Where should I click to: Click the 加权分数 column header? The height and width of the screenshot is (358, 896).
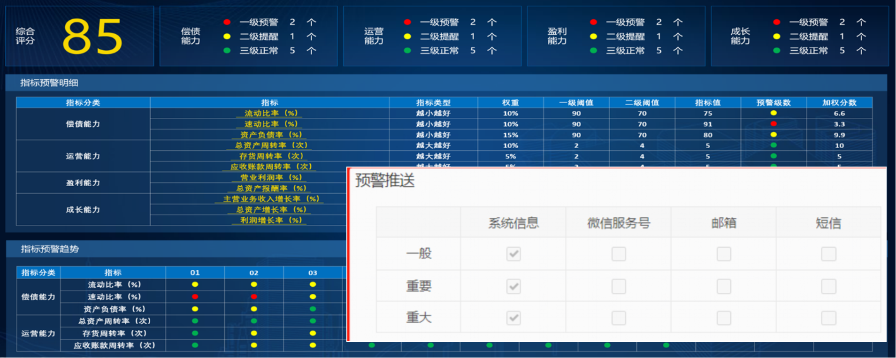839,103
